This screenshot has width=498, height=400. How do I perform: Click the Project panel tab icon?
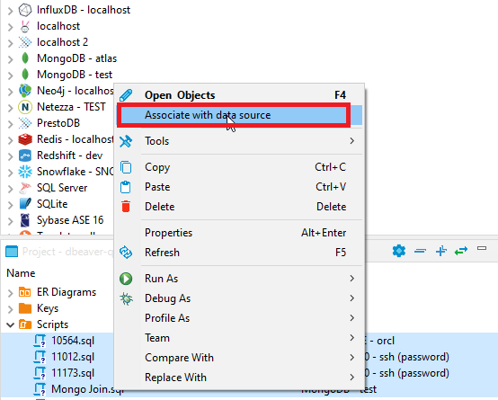[x=12, y=252]
